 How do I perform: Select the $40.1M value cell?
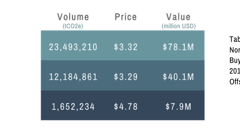178,77
